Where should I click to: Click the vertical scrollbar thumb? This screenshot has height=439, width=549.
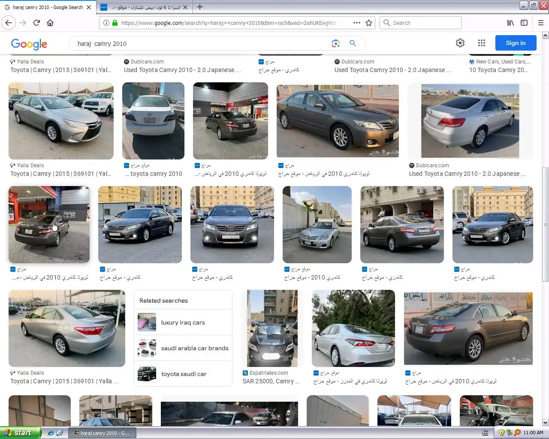(545, 224)
